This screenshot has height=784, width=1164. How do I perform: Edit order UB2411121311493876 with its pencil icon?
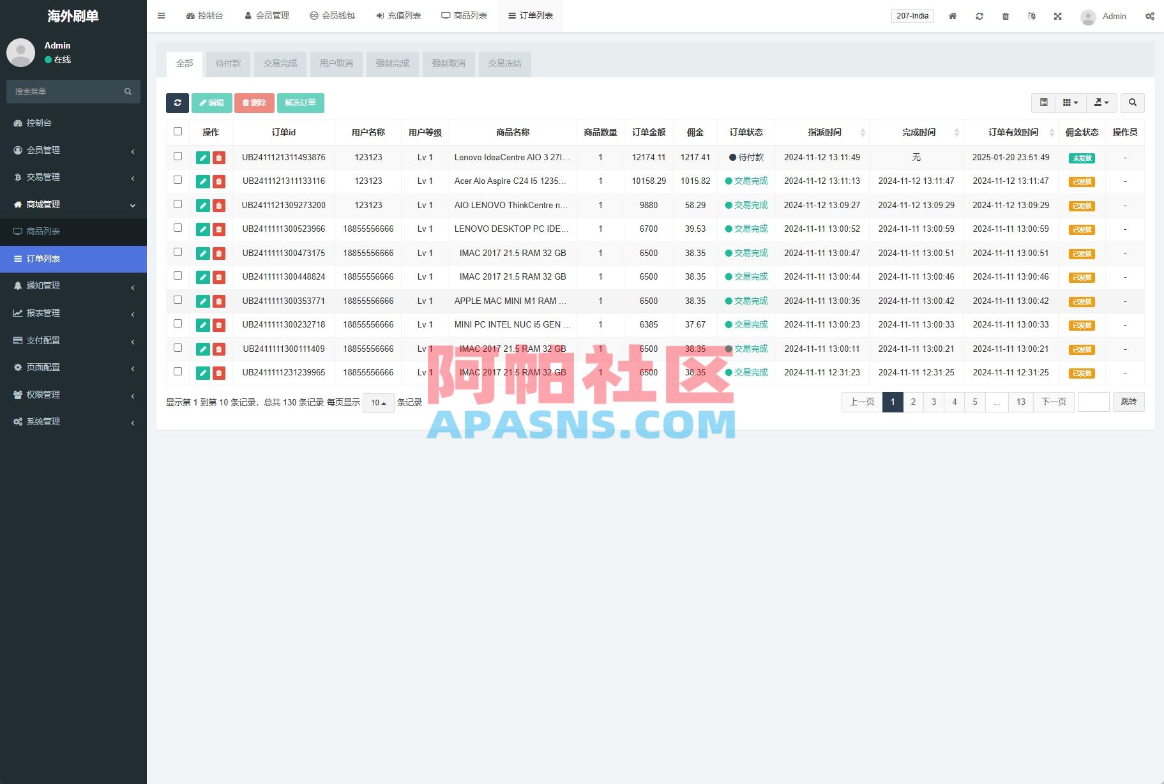[x=202, y=157]
